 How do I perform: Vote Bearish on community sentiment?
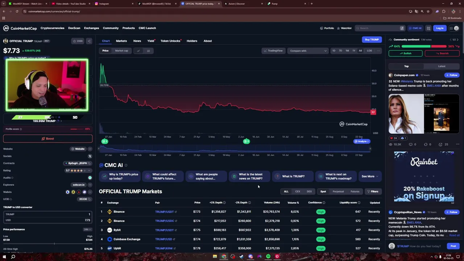click(442, 53)
